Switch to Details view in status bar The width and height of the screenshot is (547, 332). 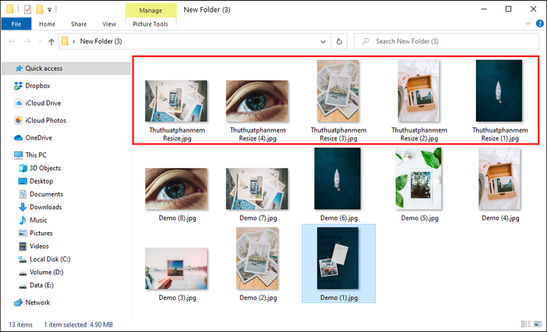point(526,324)
